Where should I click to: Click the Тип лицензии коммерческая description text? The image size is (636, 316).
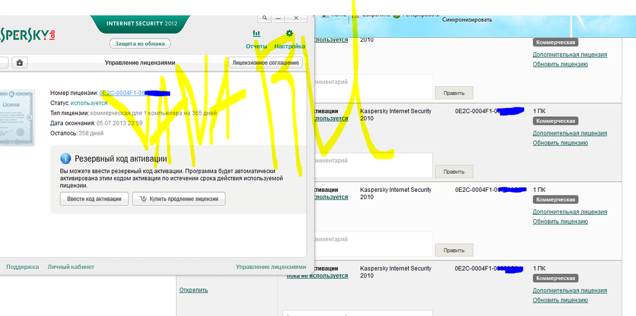click(x=153, y=113)
